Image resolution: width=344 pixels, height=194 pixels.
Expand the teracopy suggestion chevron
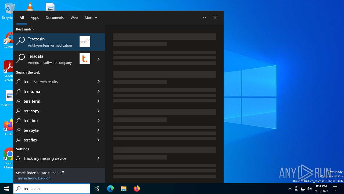pos(99,111)
